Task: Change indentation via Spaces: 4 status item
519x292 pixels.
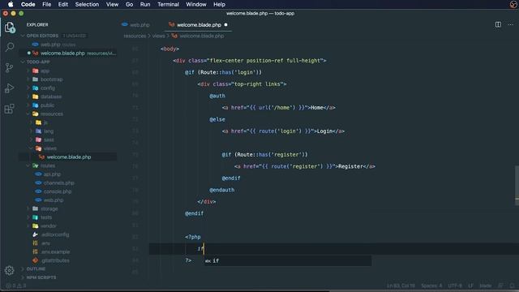Action: (x=431, y=286)
